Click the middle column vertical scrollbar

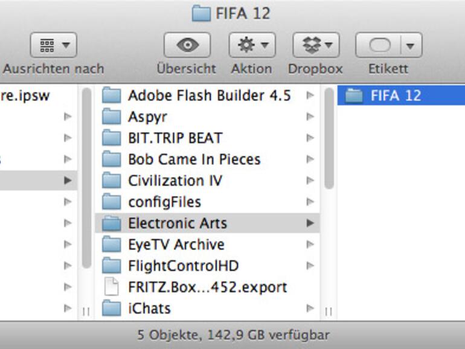coord(329,139)
